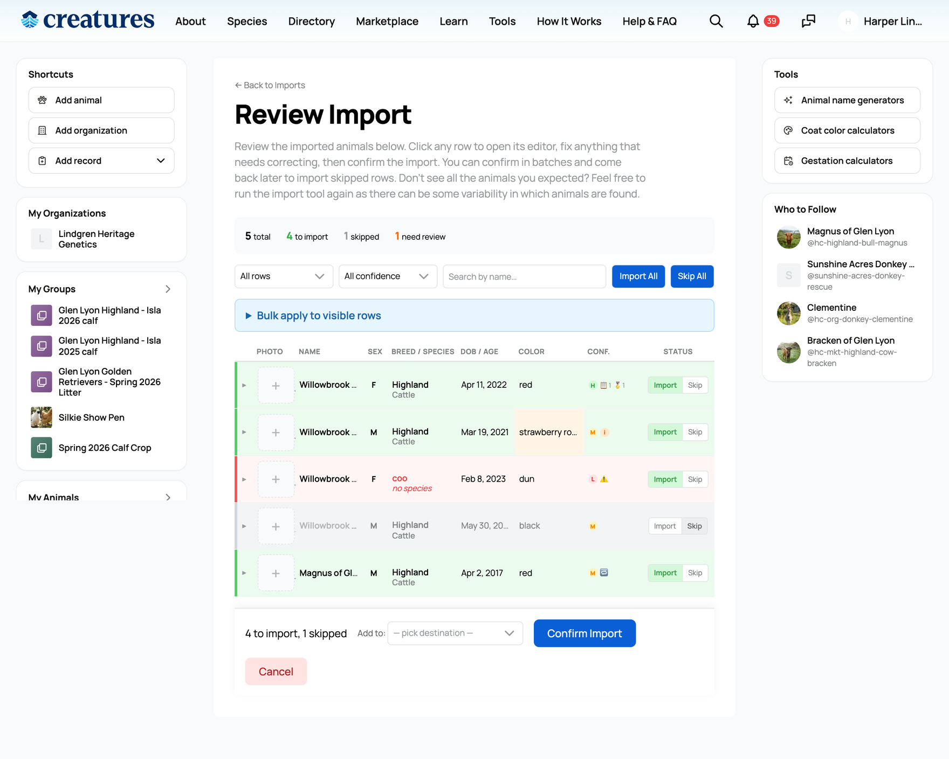The image size is (949, 759).
Task: Click the red 'coo' breed cell
Action: (400, 478)
